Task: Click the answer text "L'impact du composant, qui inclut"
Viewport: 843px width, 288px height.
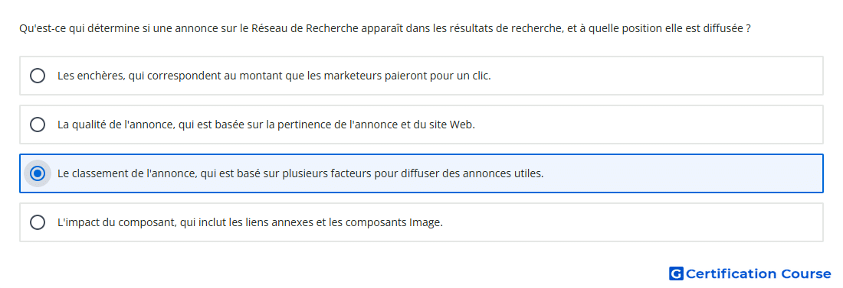Action: pyautogui.click(x=250, y=222)
